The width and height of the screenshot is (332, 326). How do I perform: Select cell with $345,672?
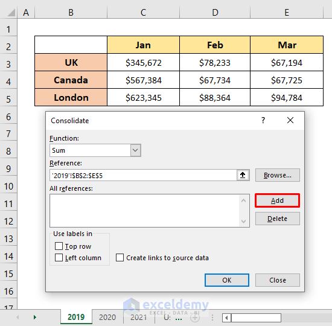[x=143, y=63]
